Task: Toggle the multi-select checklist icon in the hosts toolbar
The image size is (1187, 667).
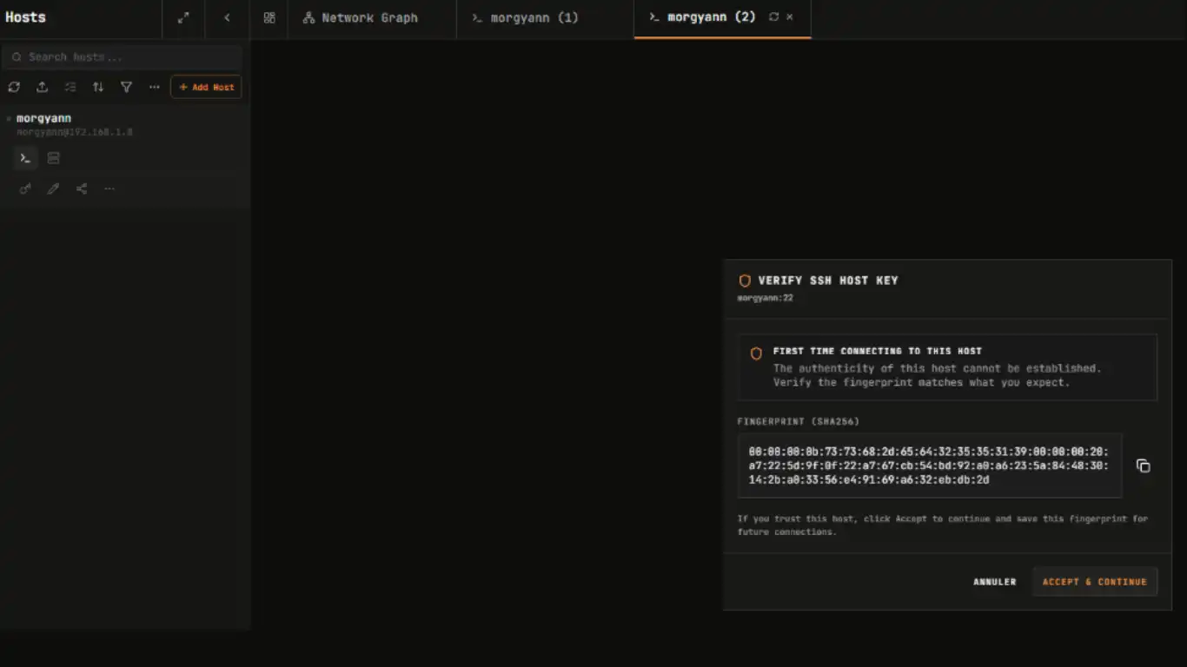Action: 70,87
